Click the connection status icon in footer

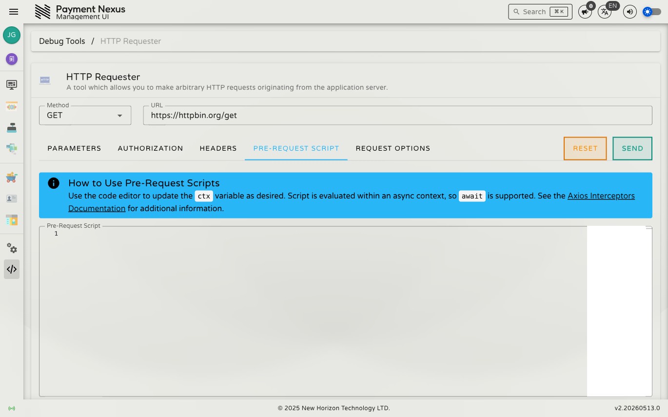pyautogui.click(x=12, y=408)
